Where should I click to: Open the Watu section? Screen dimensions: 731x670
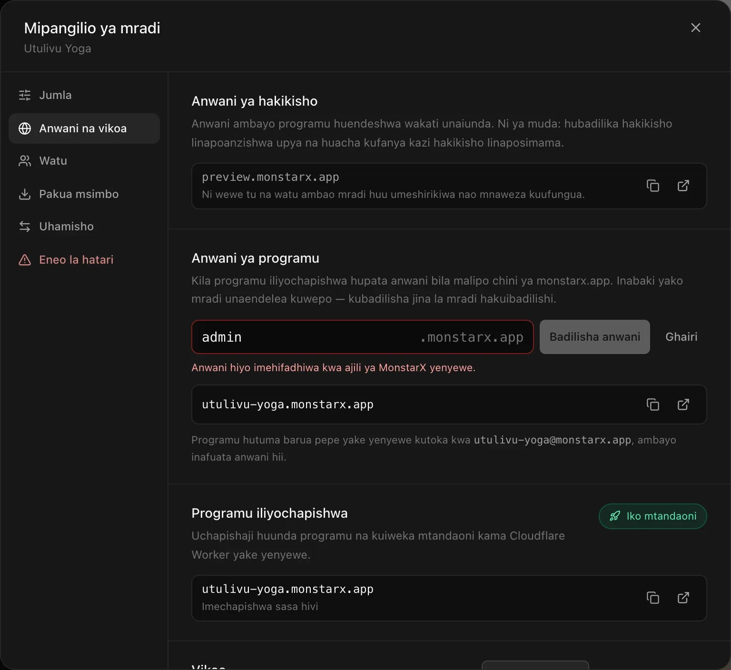84,161
